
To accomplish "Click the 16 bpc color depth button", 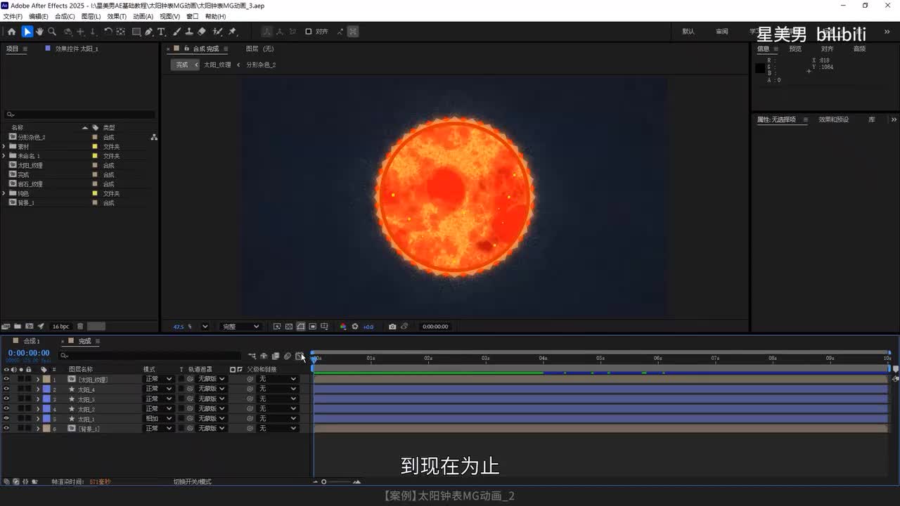I will pyautogui.click(x=61, y=327).
